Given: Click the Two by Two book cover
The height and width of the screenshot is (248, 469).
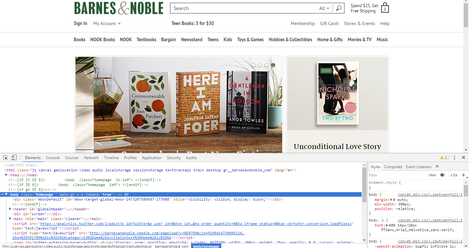Looking at the screenshot, I should tap(338, 93).
